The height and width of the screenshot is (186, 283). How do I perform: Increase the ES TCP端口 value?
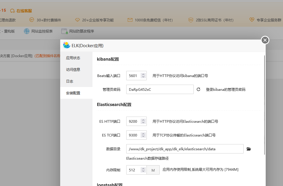(x=143, y=134)
